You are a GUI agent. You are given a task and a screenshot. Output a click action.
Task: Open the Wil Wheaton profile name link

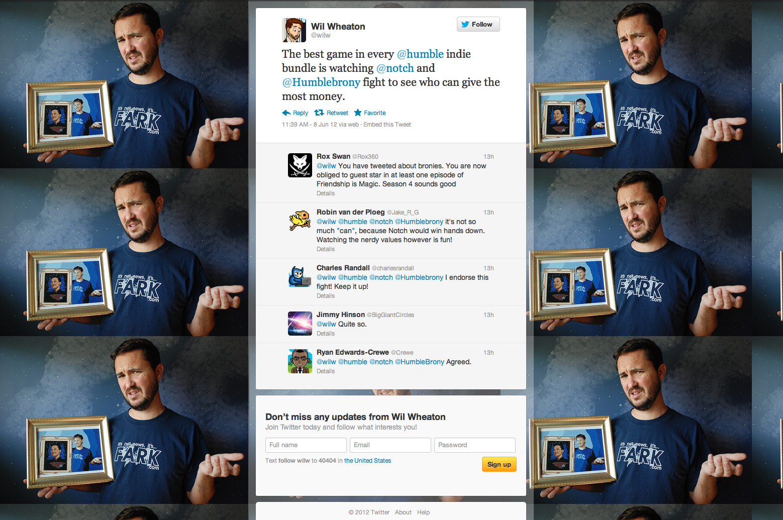coord(338,27)
